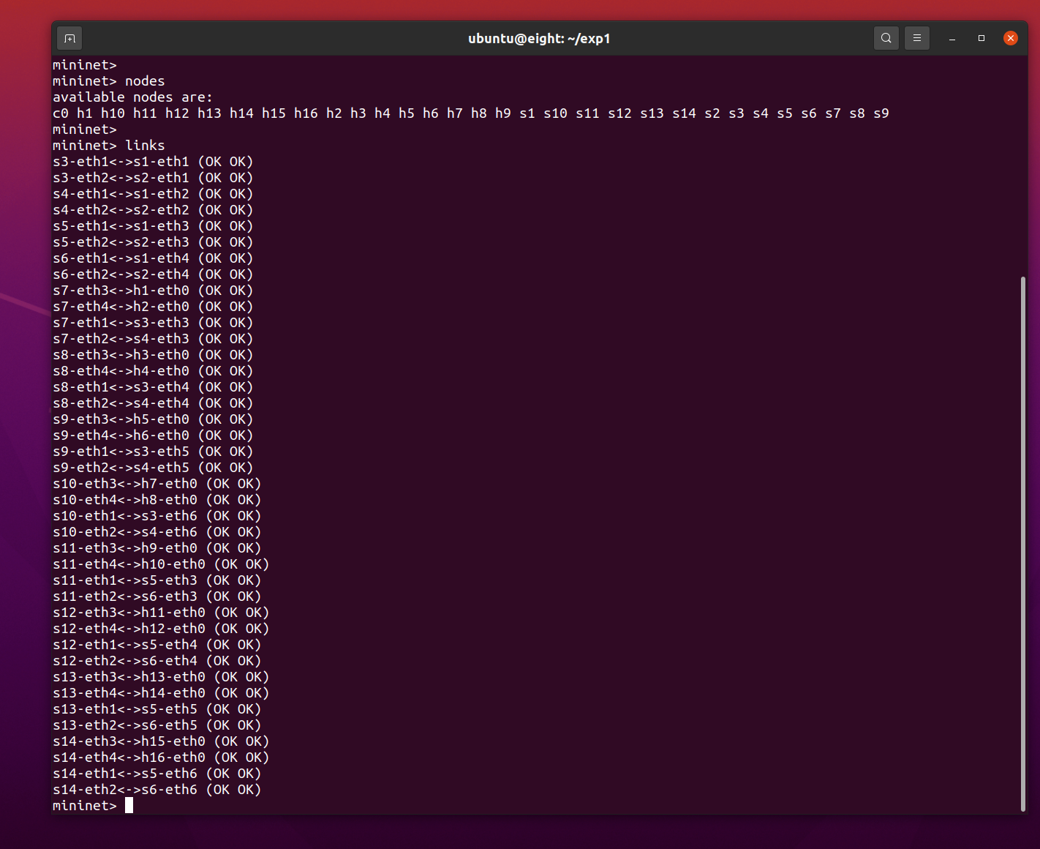Viewport: 1040px width, 849px height.
Task: Click the line s14-eth1<->s5-eth6
Action: click(157, 774)
